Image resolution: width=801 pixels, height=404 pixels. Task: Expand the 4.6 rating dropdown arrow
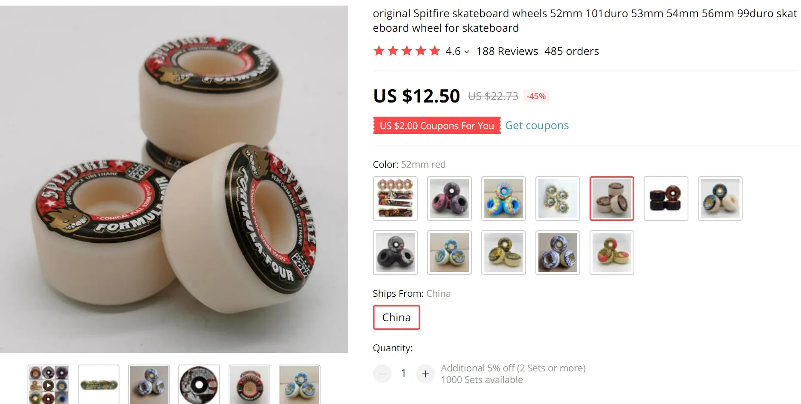point(467,52)
